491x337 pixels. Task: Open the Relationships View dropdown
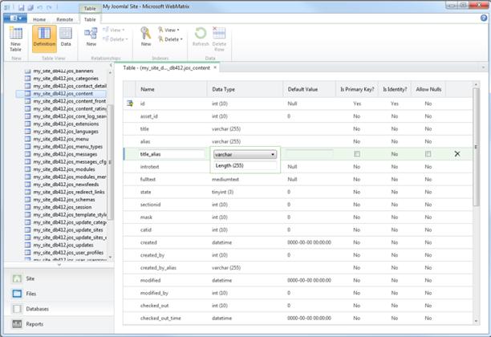[x=114, y=30]
